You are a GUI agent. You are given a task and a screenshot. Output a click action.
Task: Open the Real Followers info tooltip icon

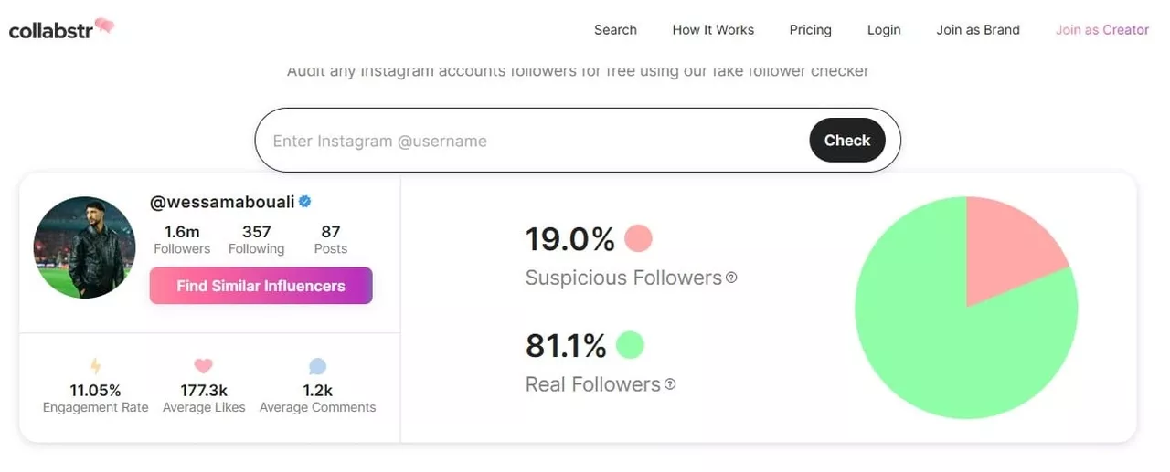670,384
